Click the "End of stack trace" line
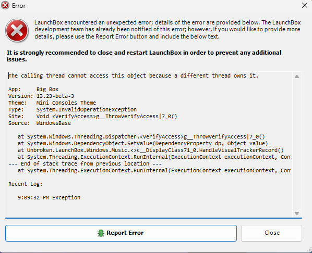The image size is (312, 253). tap(85, 163)
